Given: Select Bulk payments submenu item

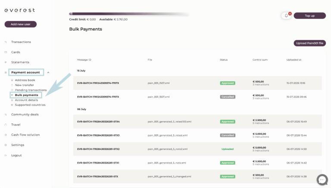Looking at the screenshot, I should pyautogui.click(x=27, y=95).
